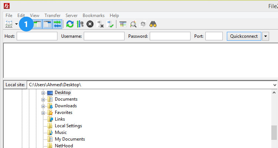This screenshot has height=148, width=278.
Task: Open the directory listing filters dialog
Action: (x=123, y=24)
